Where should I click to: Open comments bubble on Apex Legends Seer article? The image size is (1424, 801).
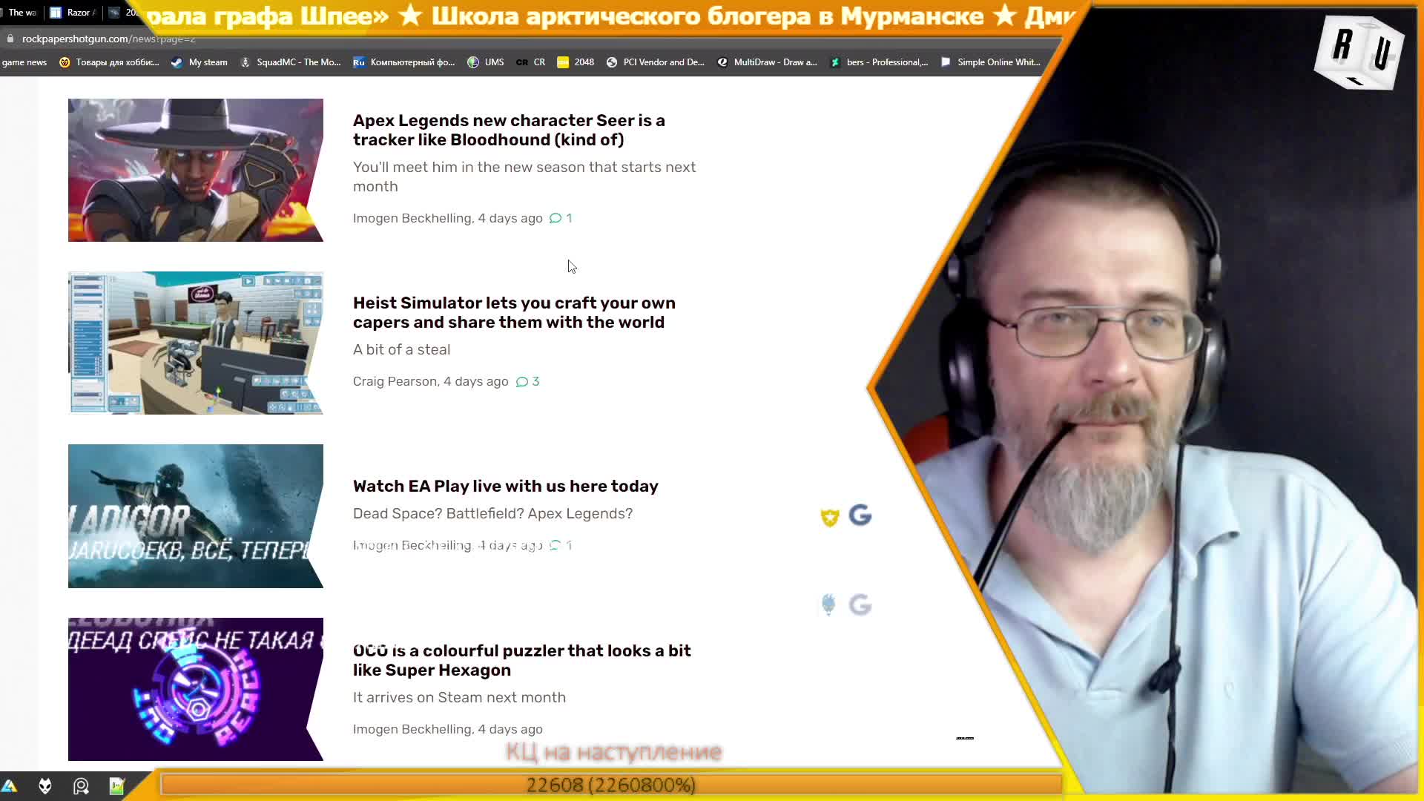561,218
